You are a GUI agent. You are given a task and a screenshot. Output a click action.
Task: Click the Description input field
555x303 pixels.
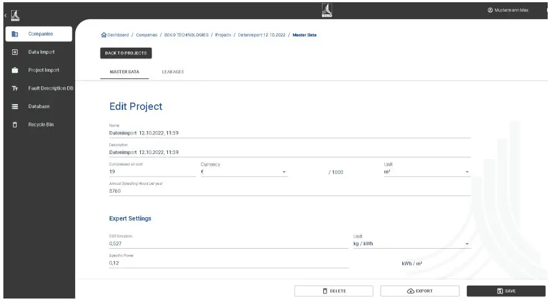(x=290, y=152)
